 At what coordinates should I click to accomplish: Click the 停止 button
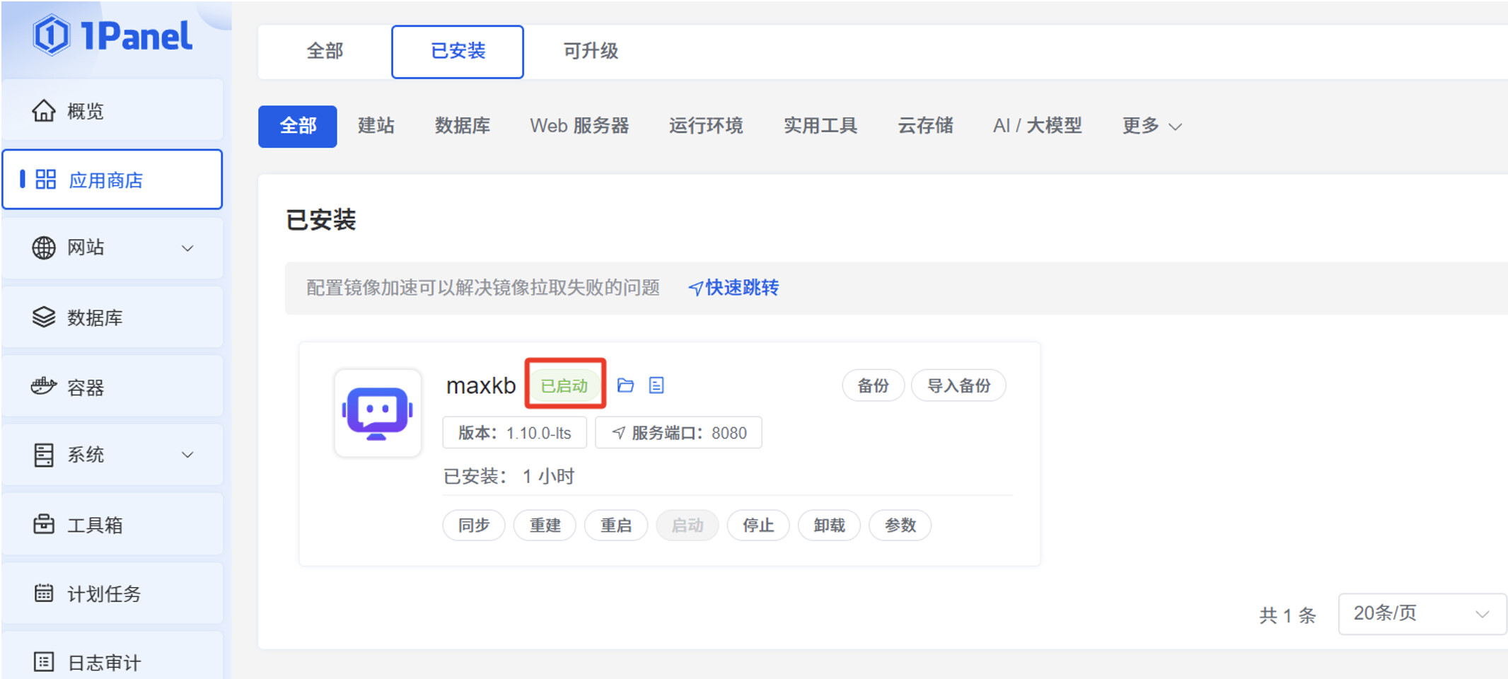pos(758,526)
